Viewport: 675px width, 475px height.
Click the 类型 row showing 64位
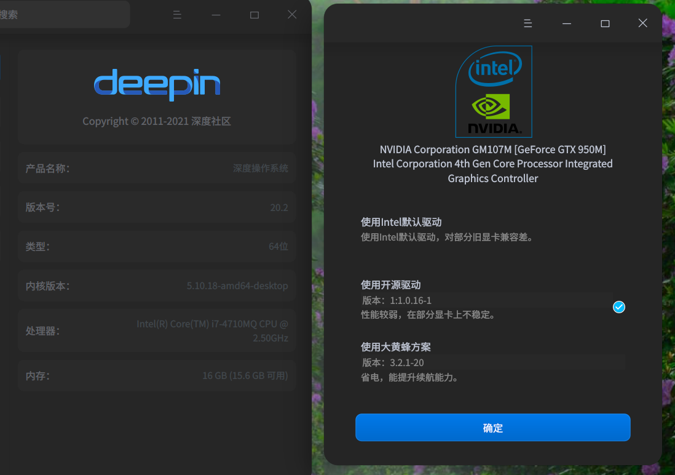pos(157,246)
